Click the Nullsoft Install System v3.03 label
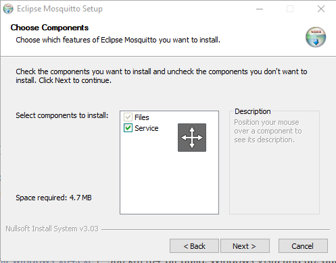Viewport: 336px width, 263px height. point(52,229)
